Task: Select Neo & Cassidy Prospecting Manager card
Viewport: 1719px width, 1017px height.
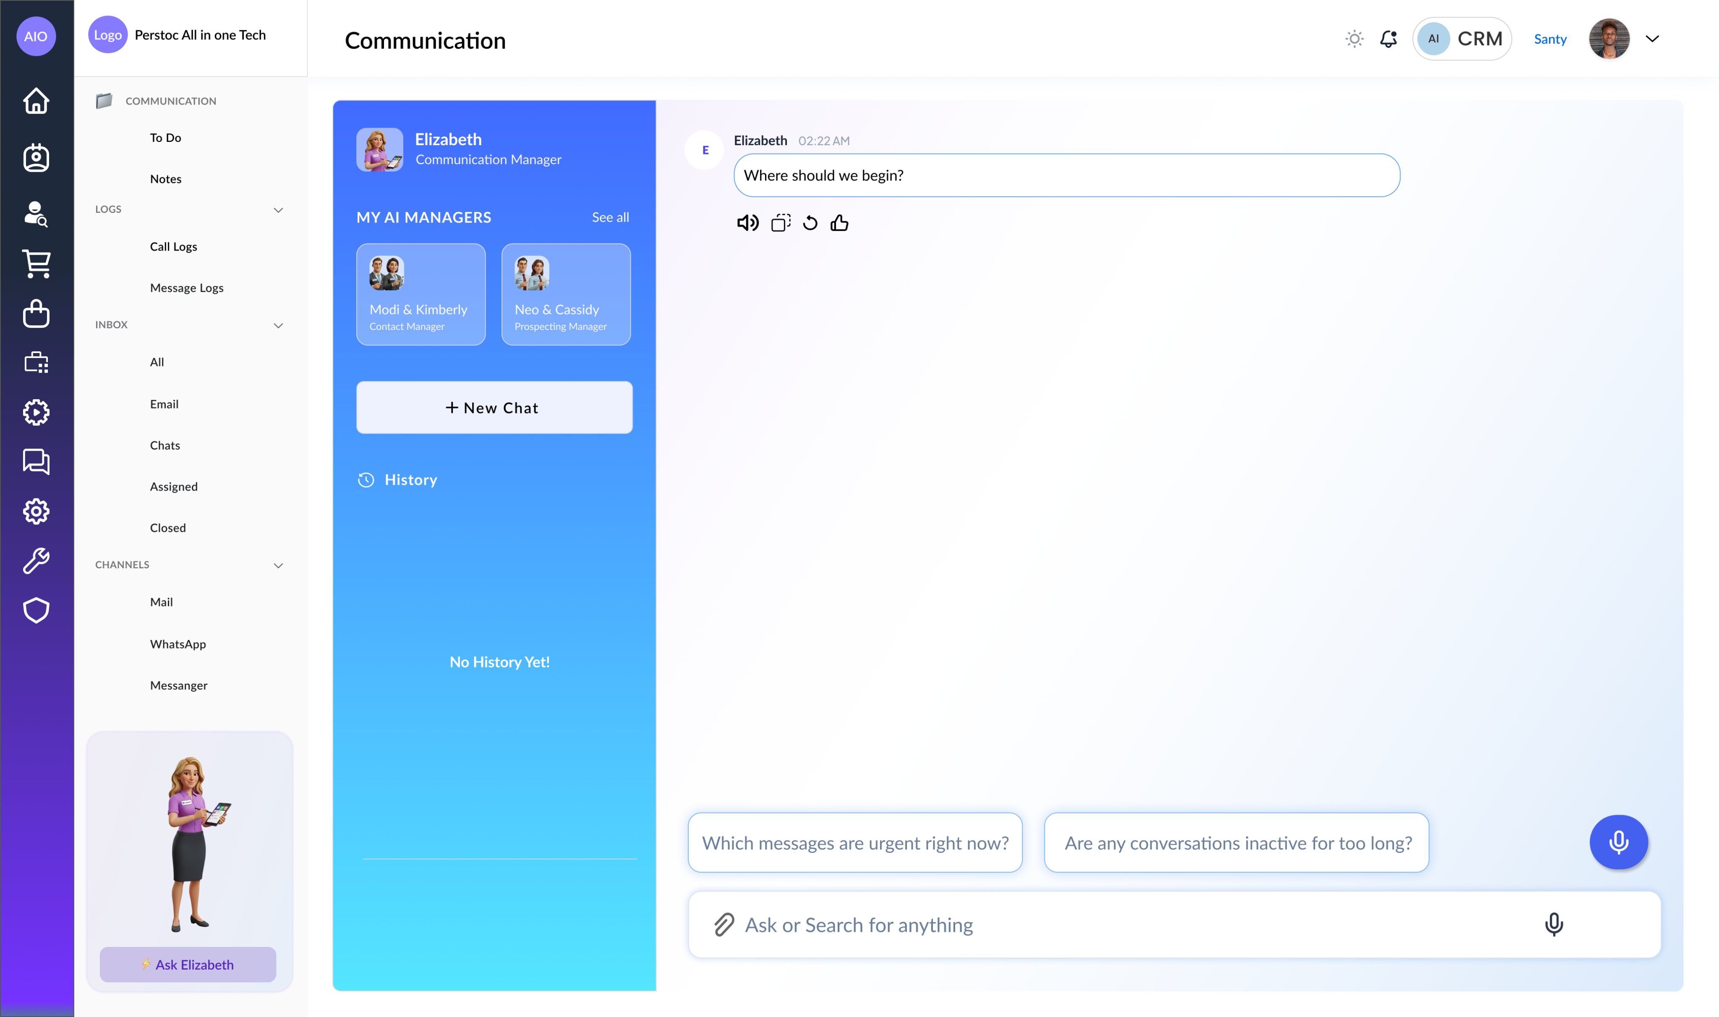Action: tap(565, 295)
